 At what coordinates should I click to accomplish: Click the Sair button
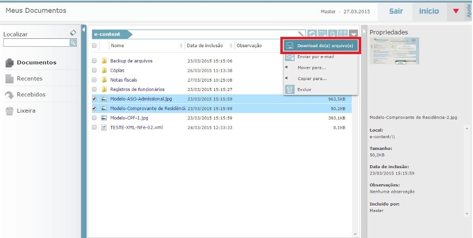pos(396,11)
